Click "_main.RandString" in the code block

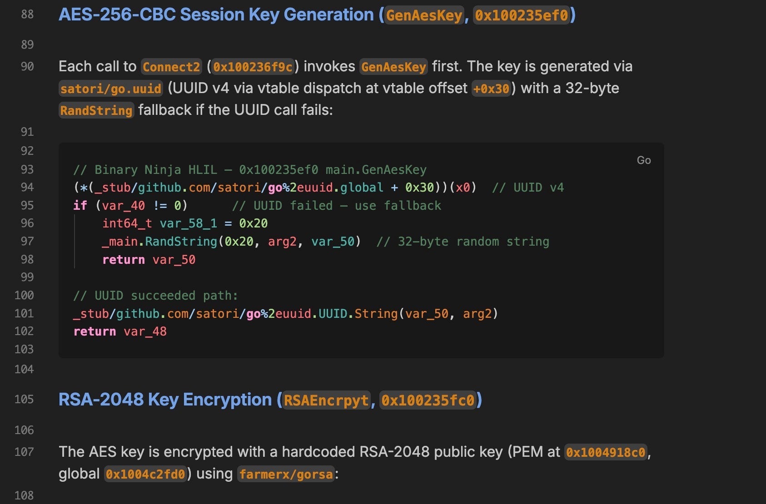(160, 242)
